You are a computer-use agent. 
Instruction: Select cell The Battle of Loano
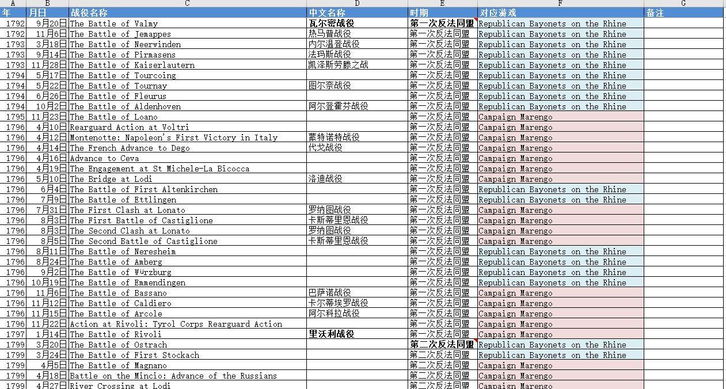[187, 117]
